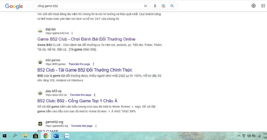Click the Google logo

[x=14, y=6]
